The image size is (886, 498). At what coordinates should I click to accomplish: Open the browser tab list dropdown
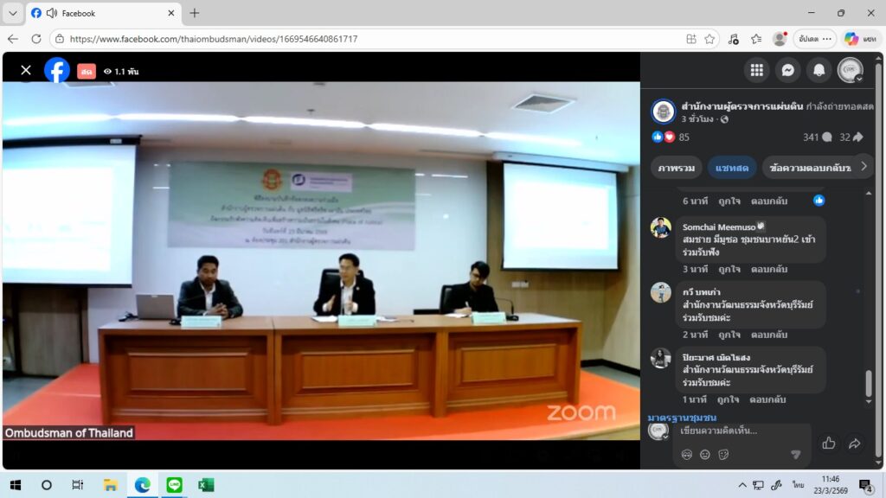tap(13, 13)
